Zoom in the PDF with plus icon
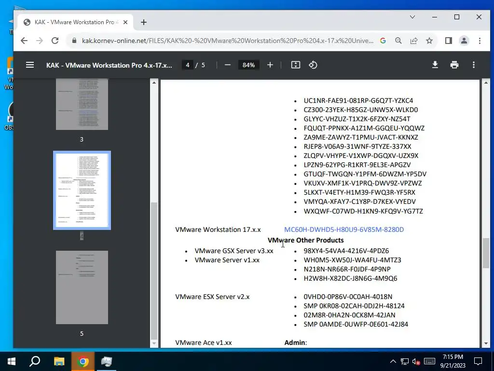 click(x=270, y=65)
